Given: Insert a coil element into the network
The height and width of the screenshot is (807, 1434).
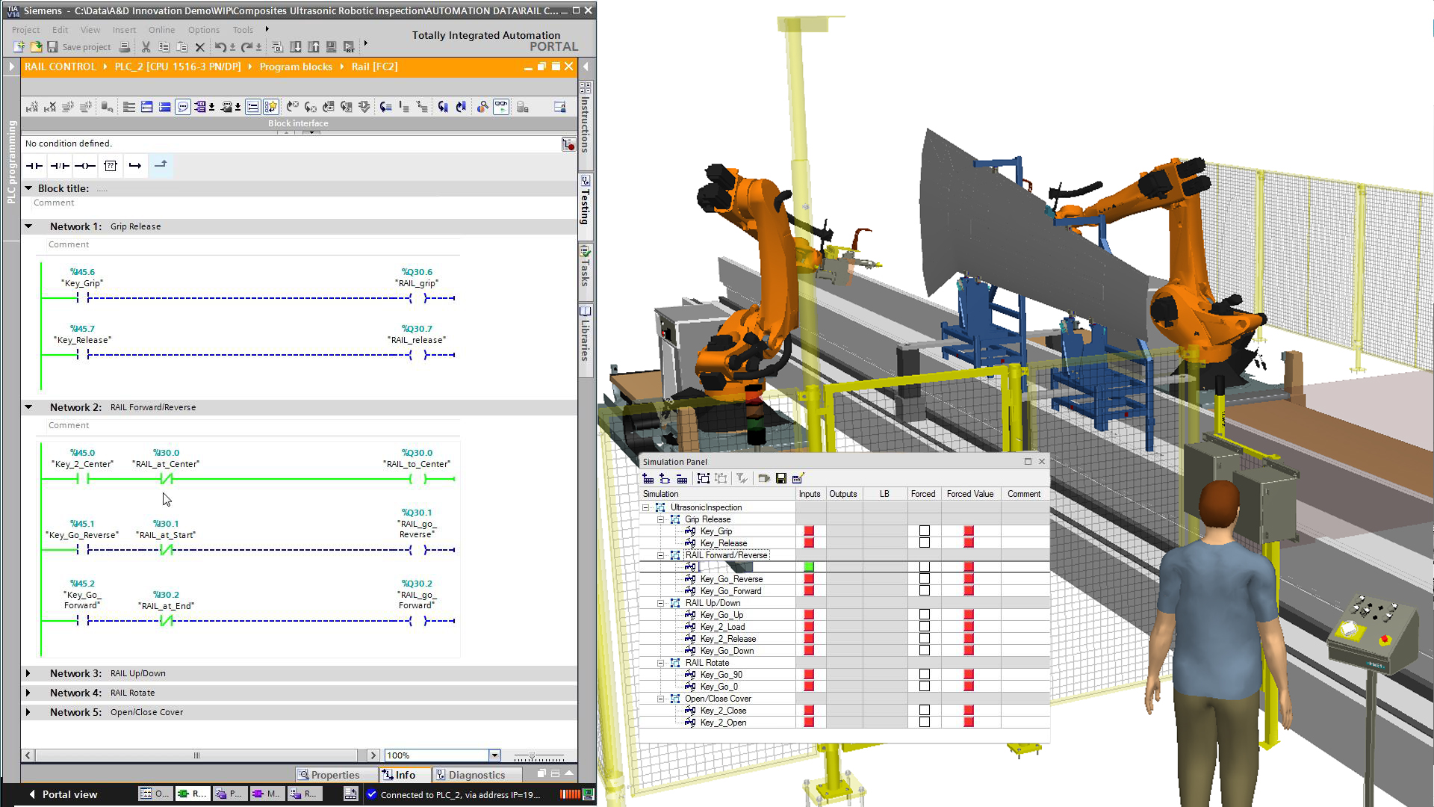Looking at the screenshot, I should [84, 166].
